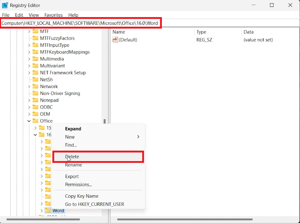Expand the Multimedia key
This screenshot has width=300, height=223.
(x=29, y=59)
